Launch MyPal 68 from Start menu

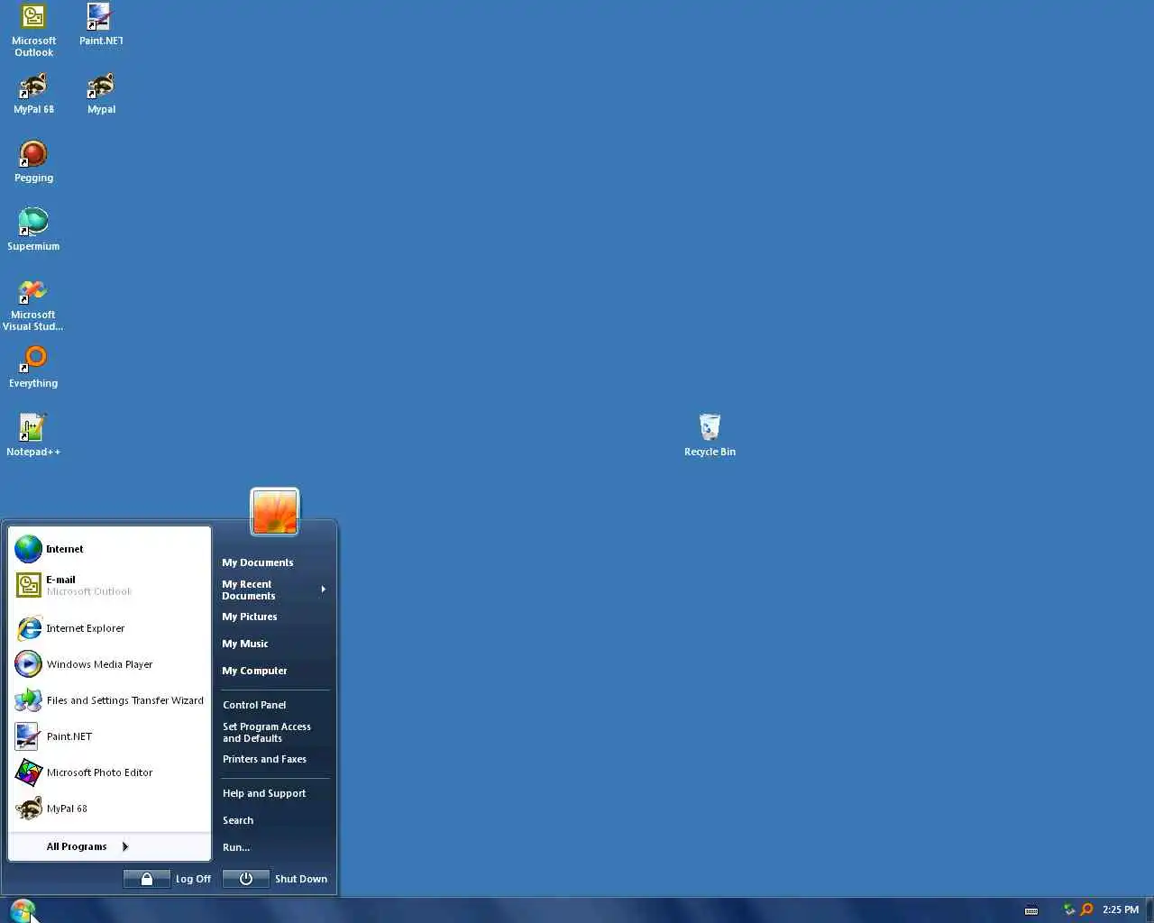[110, 809]
